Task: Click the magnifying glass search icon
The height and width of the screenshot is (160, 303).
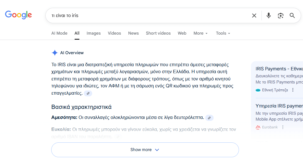Action: click(x=292, y=16)
